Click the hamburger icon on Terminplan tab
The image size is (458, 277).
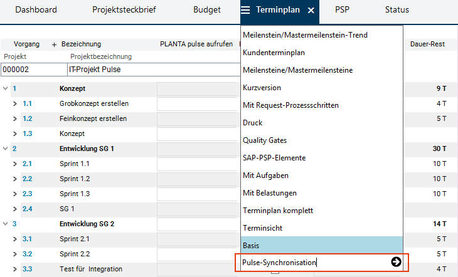tap(245, 10)
